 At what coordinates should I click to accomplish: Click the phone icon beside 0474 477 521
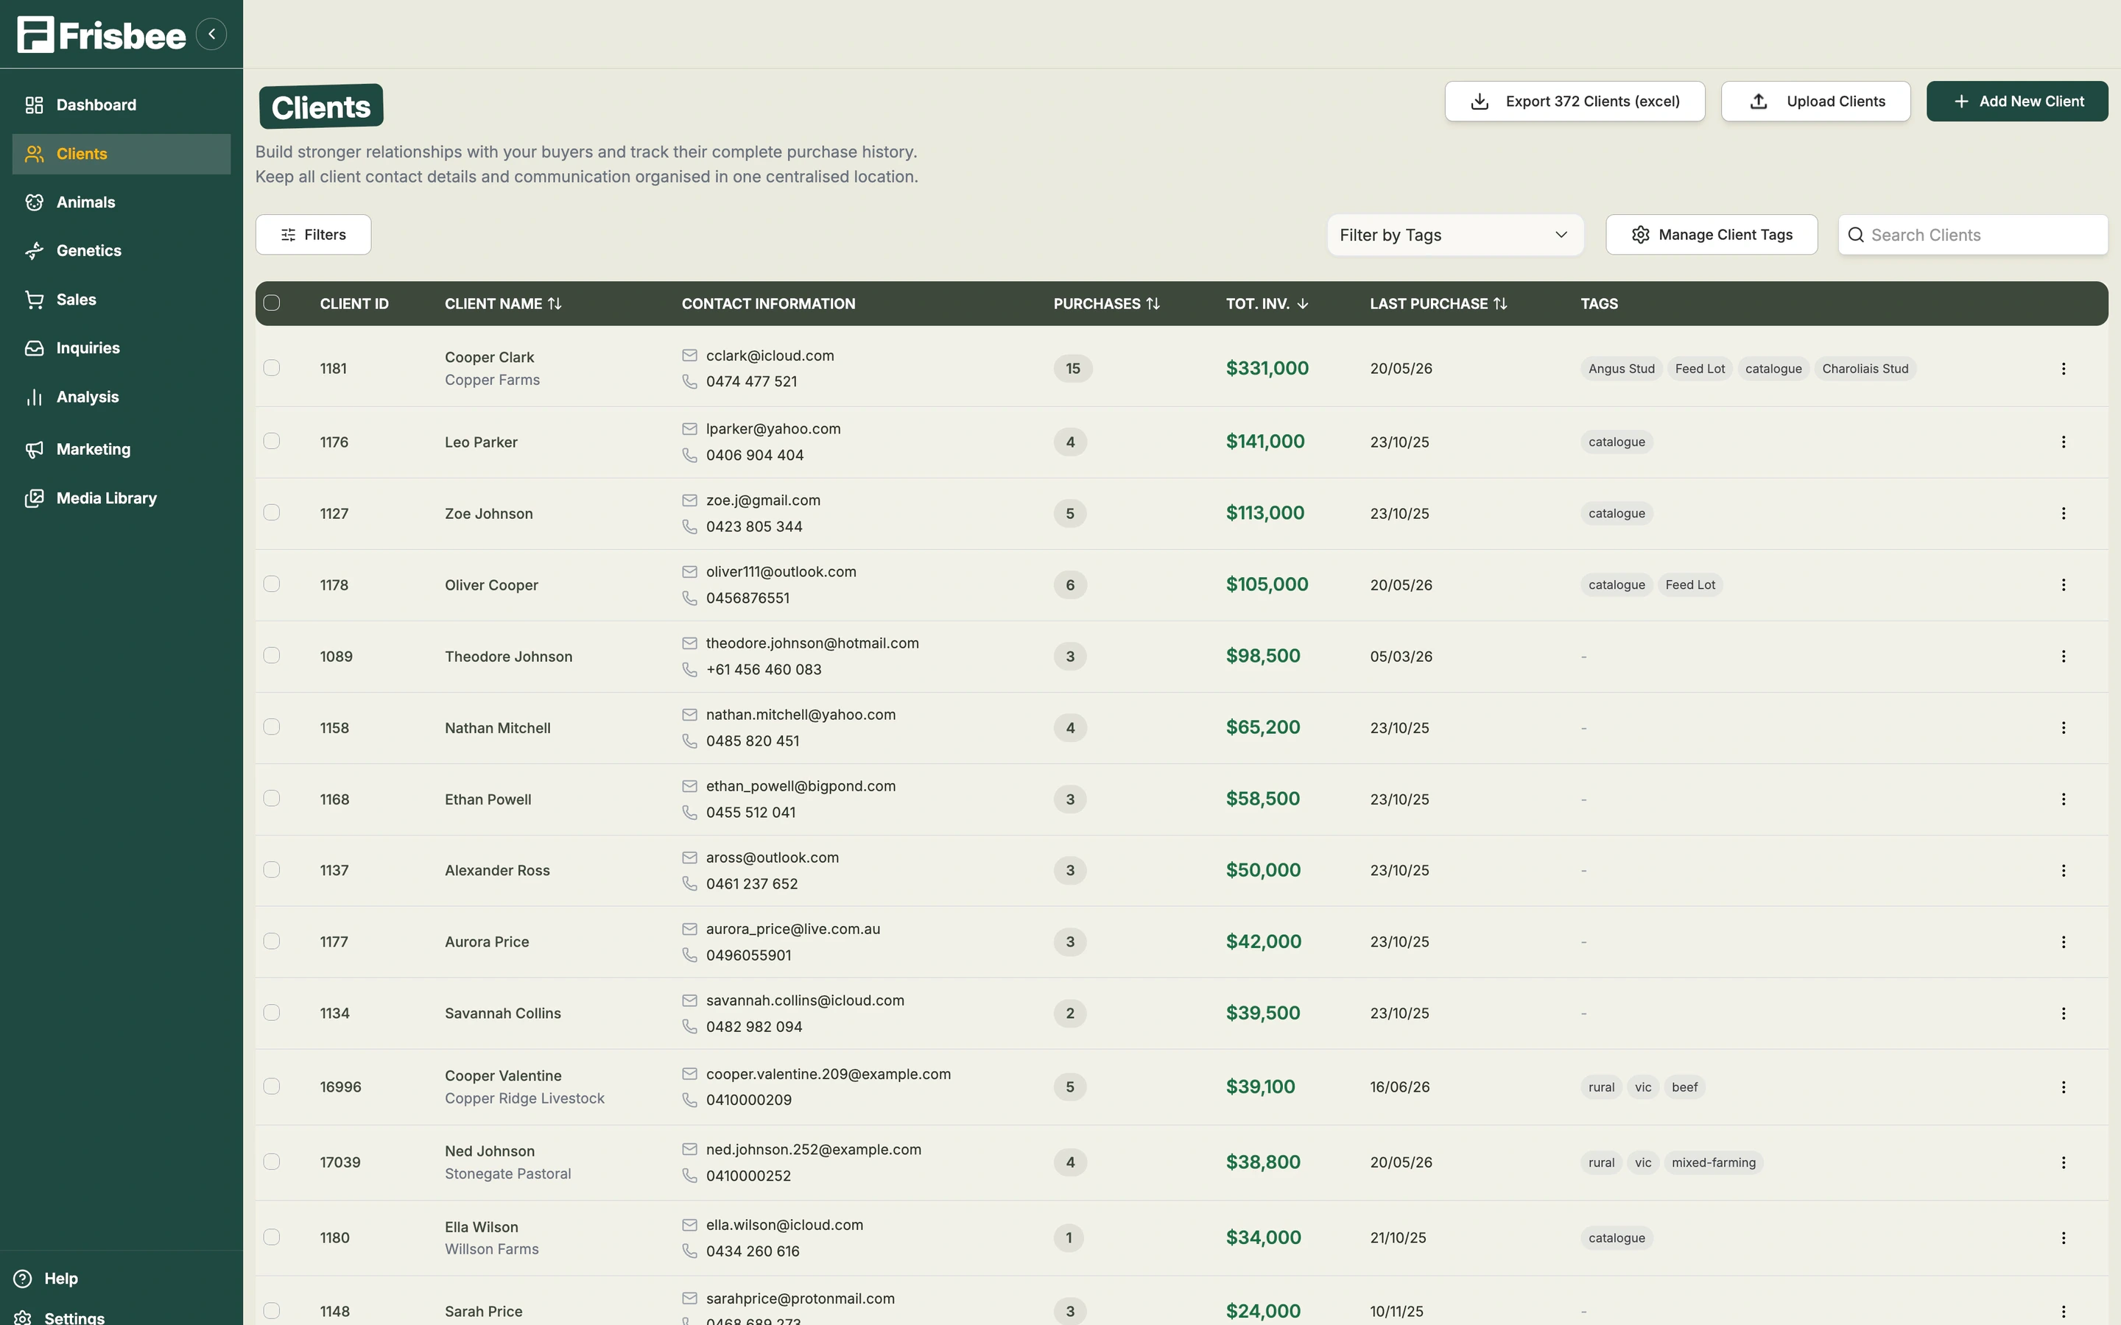tap(690, 382)
